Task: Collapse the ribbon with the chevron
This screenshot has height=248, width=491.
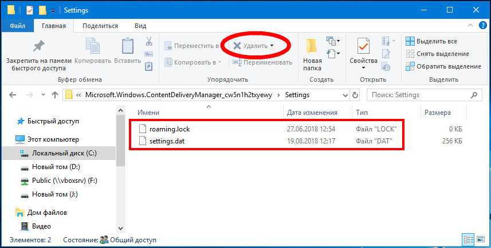Action: tap(470, 26)
